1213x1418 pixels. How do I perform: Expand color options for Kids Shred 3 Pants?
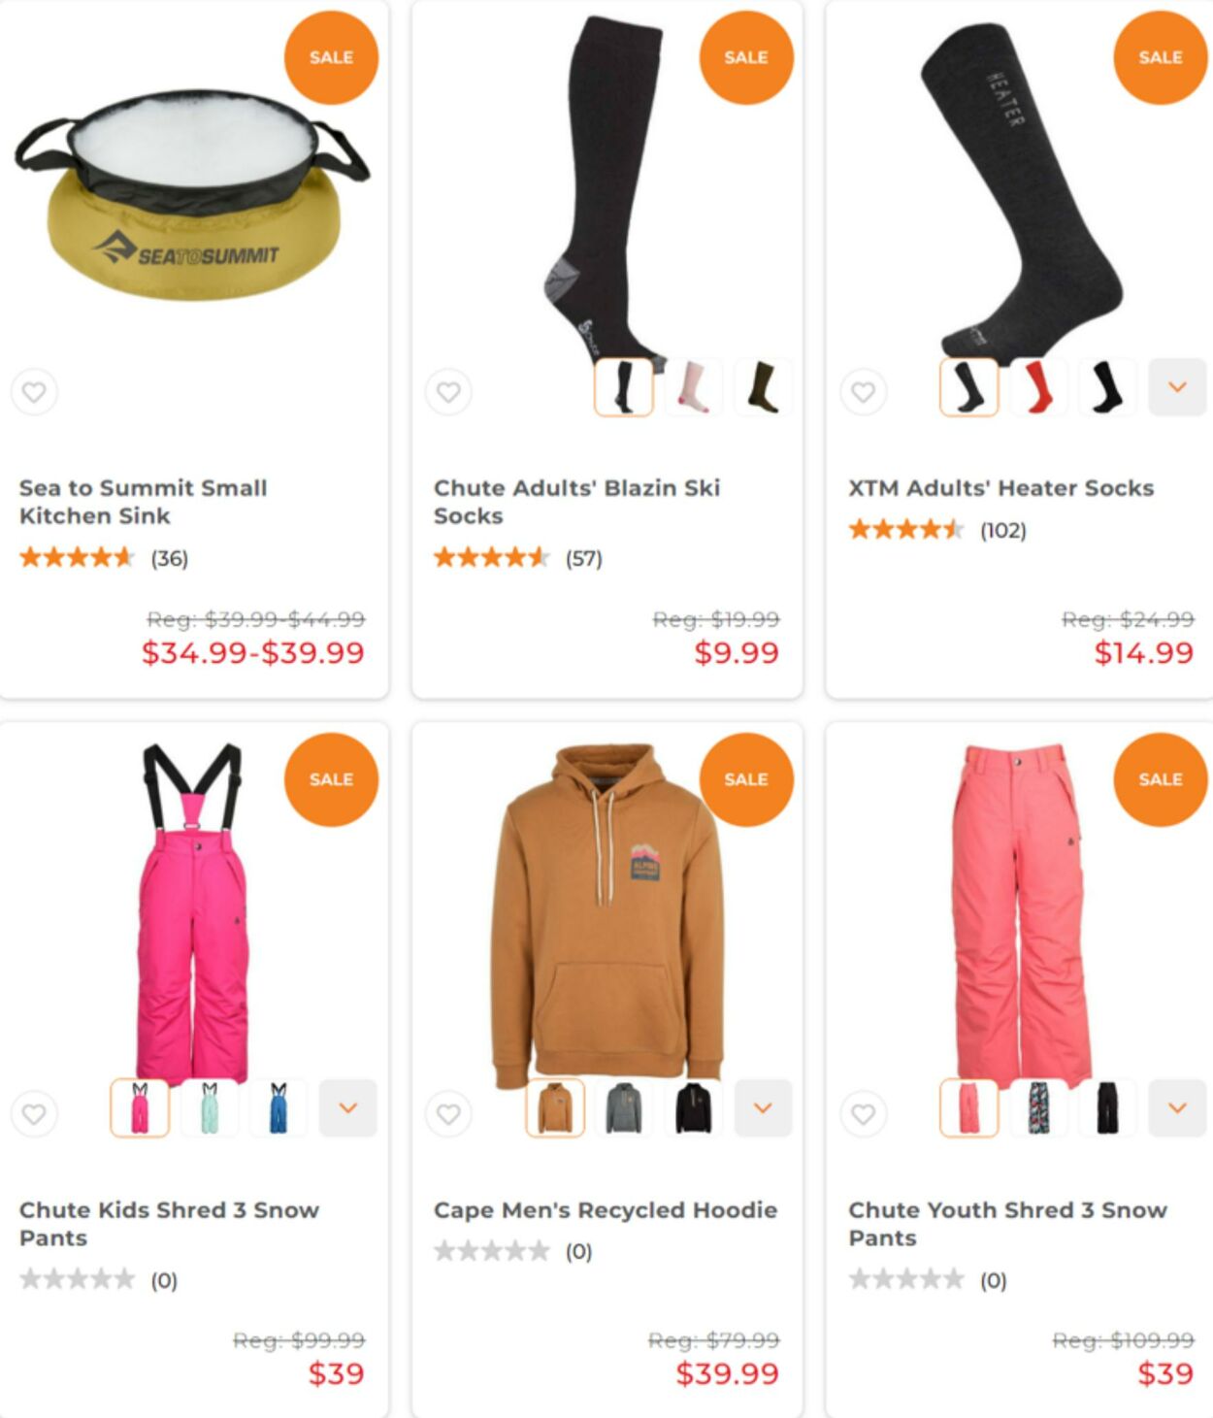[347, 1107]
